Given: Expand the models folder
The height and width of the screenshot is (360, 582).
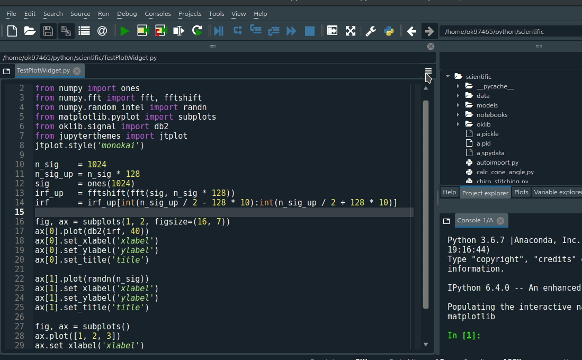Looking at the screenshot, I should coord(458,105).
